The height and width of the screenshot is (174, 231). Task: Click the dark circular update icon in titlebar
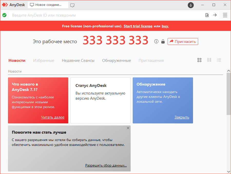point(190,5)
